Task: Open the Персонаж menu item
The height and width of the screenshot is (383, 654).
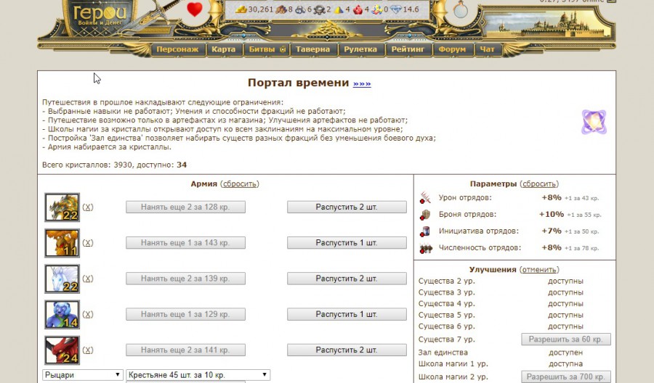Action: pos(177,50)
